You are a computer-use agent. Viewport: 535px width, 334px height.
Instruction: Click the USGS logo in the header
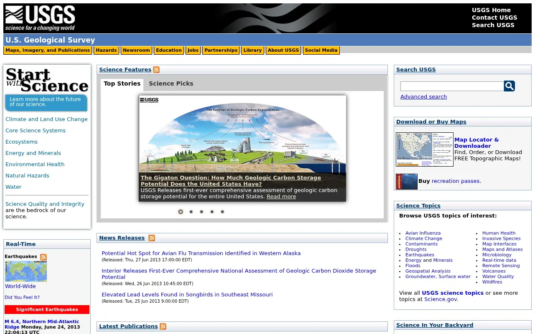coord(40,18)
